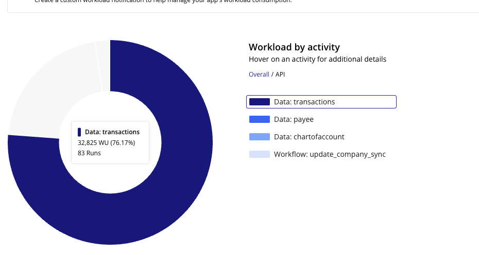Choose the Data: chartofaccount legend label
The image size is (479, 255).
coord(309,137)
